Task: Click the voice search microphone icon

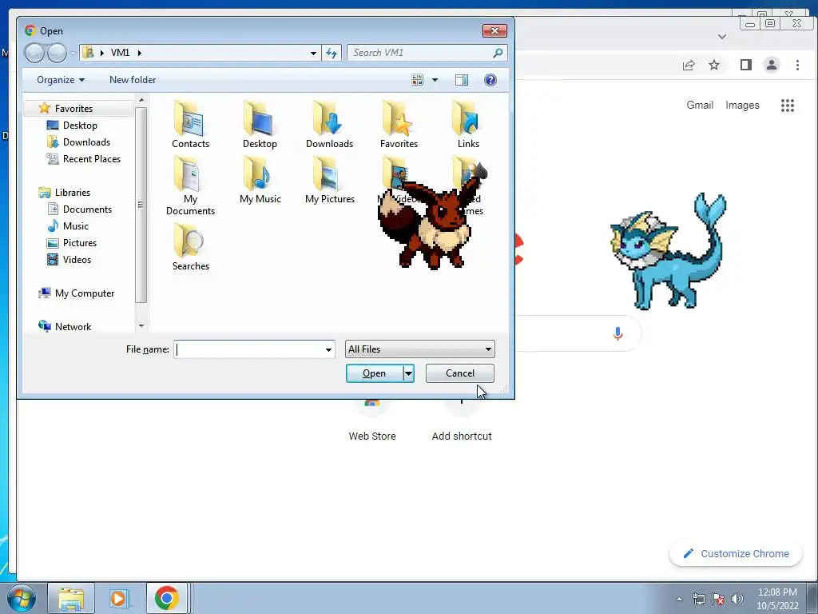Action: (617, 333)
